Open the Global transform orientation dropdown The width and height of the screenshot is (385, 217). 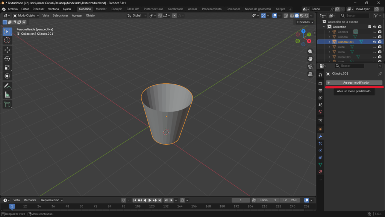tap(137, 15)
